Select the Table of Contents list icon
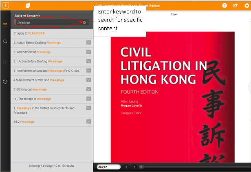This screenshot has height=172, width=251. [5, 25]
